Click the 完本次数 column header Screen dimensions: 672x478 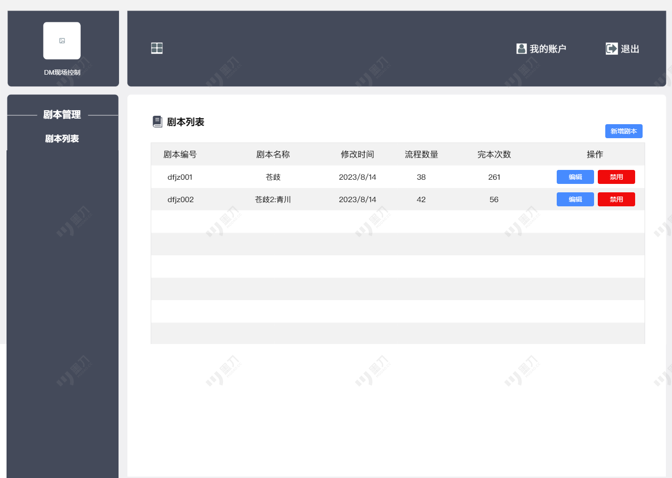click(494, 154)
